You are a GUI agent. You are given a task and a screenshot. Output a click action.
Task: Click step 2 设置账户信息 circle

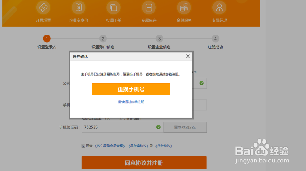coord(103,39)
